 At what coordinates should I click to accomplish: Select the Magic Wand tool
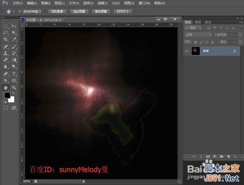14,33
